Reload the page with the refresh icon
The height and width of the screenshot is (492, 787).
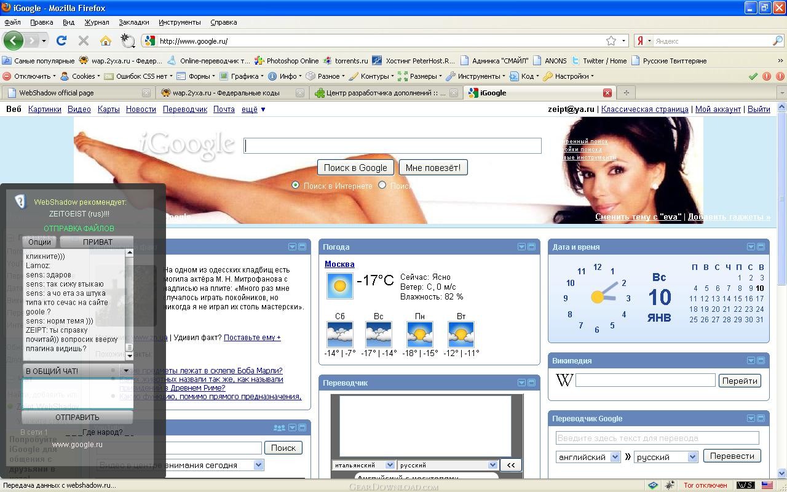coord(61,41)
